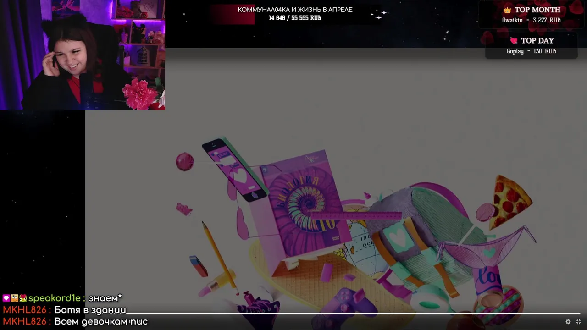Click the "Goplay - 130 RUB" entry

[531, 51]
